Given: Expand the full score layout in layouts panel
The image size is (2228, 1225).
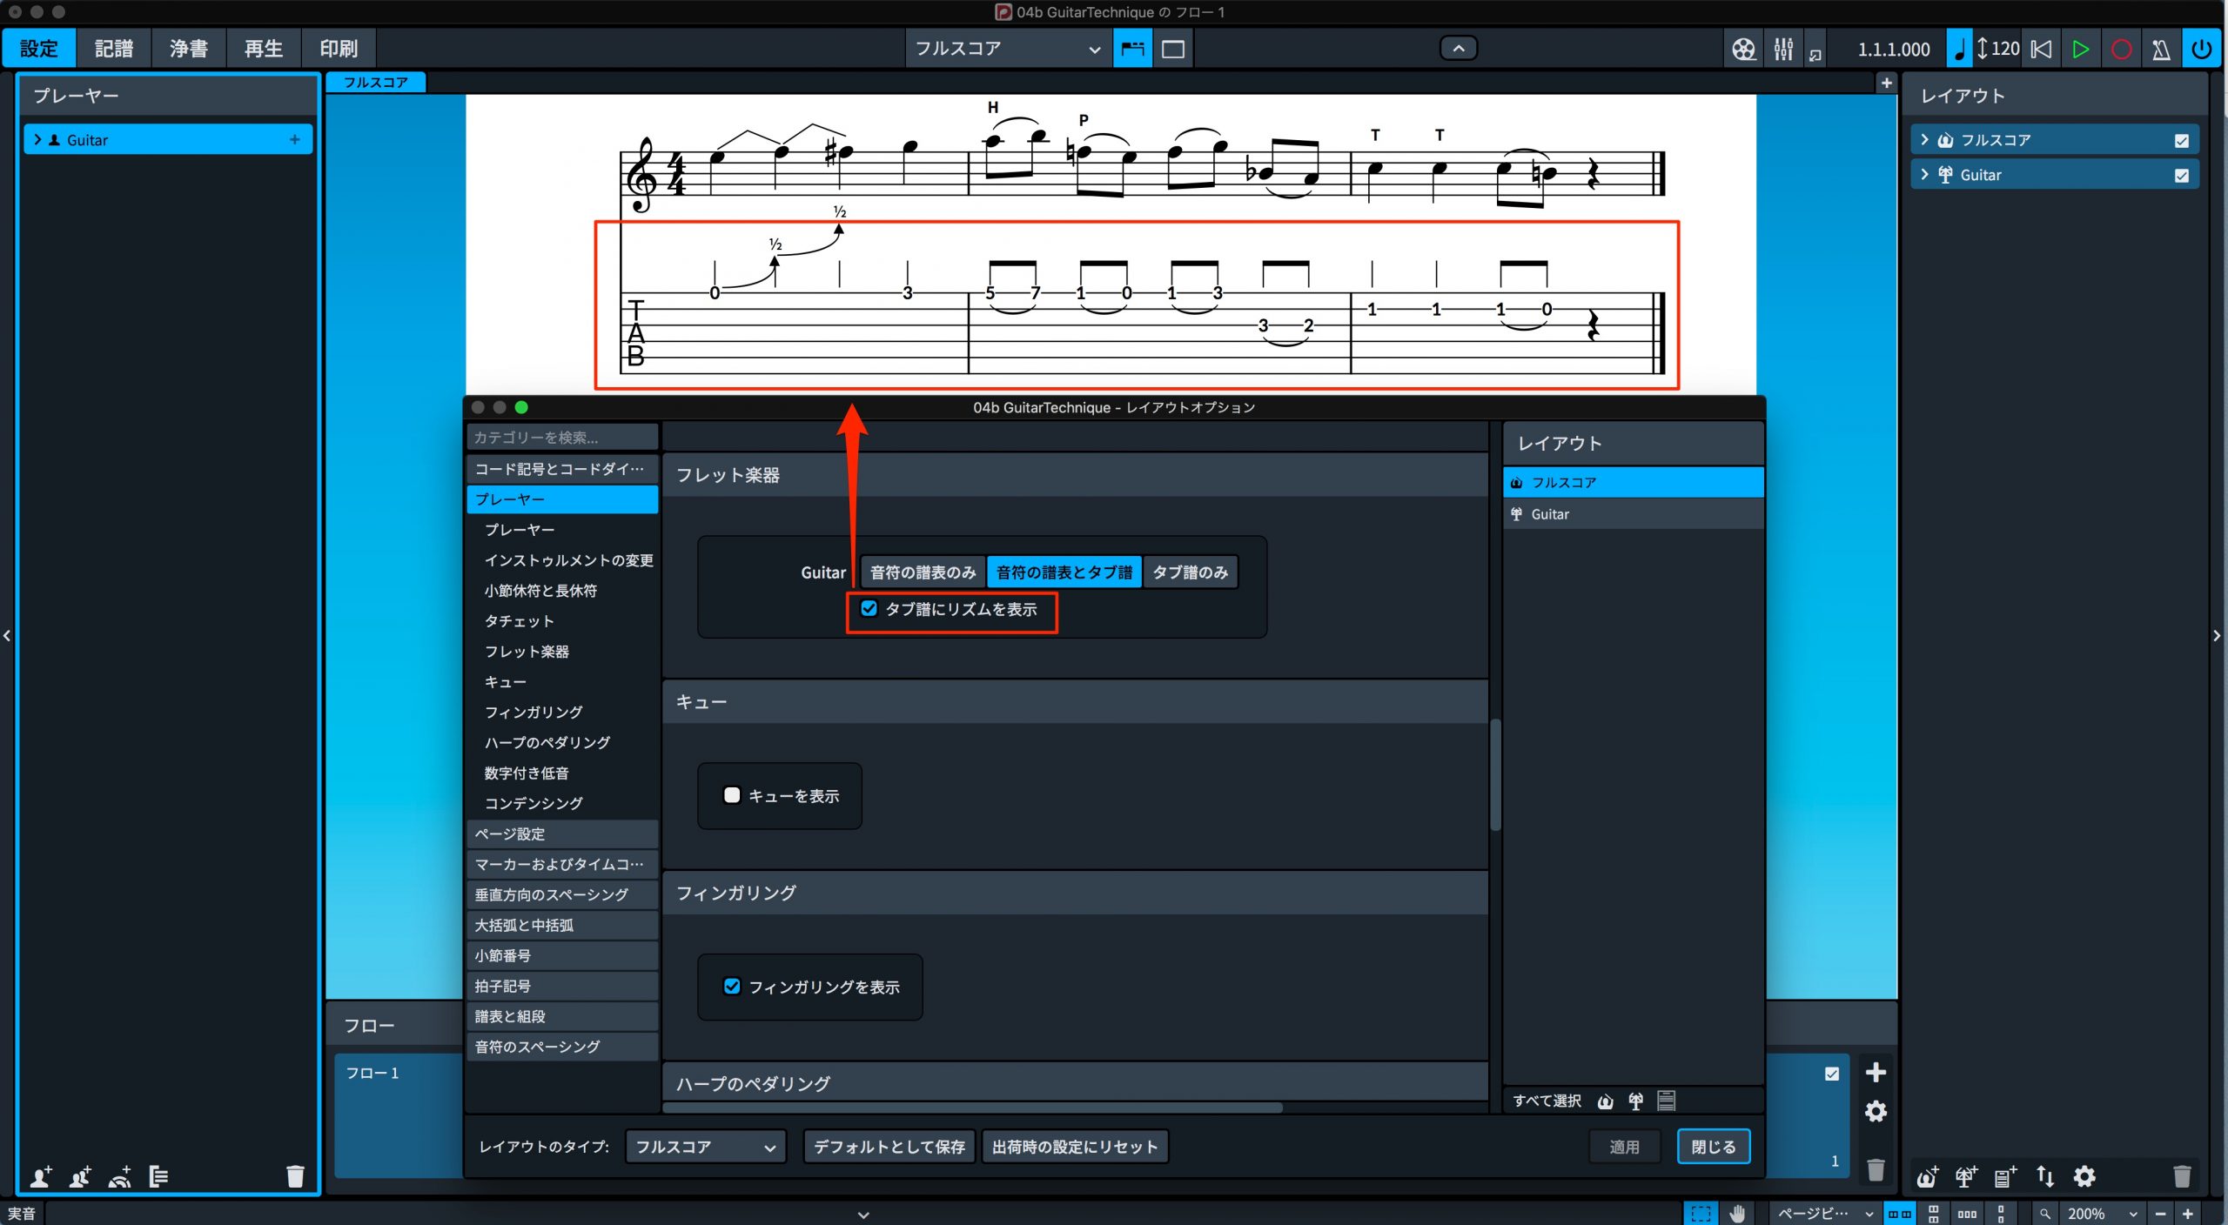Looking at the screenshot, I should [x=1924, y=139].
